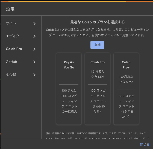Click the intro paragraph about Colab pricing
Screen dimensions: 153x149
coord(97,32)
